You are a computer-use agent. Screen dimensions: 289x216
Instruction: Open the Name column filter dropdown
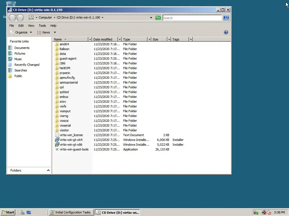click(90, 39)
